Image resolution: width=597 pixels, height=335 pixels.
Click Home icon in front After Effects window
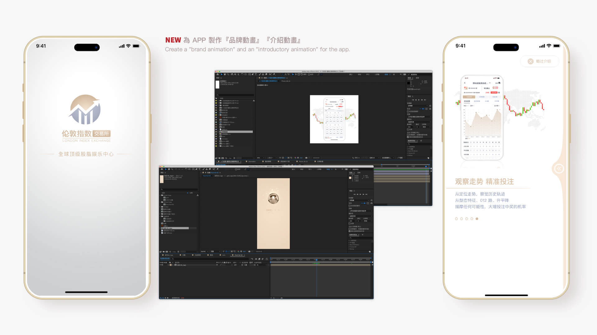(x=162, y=169)
